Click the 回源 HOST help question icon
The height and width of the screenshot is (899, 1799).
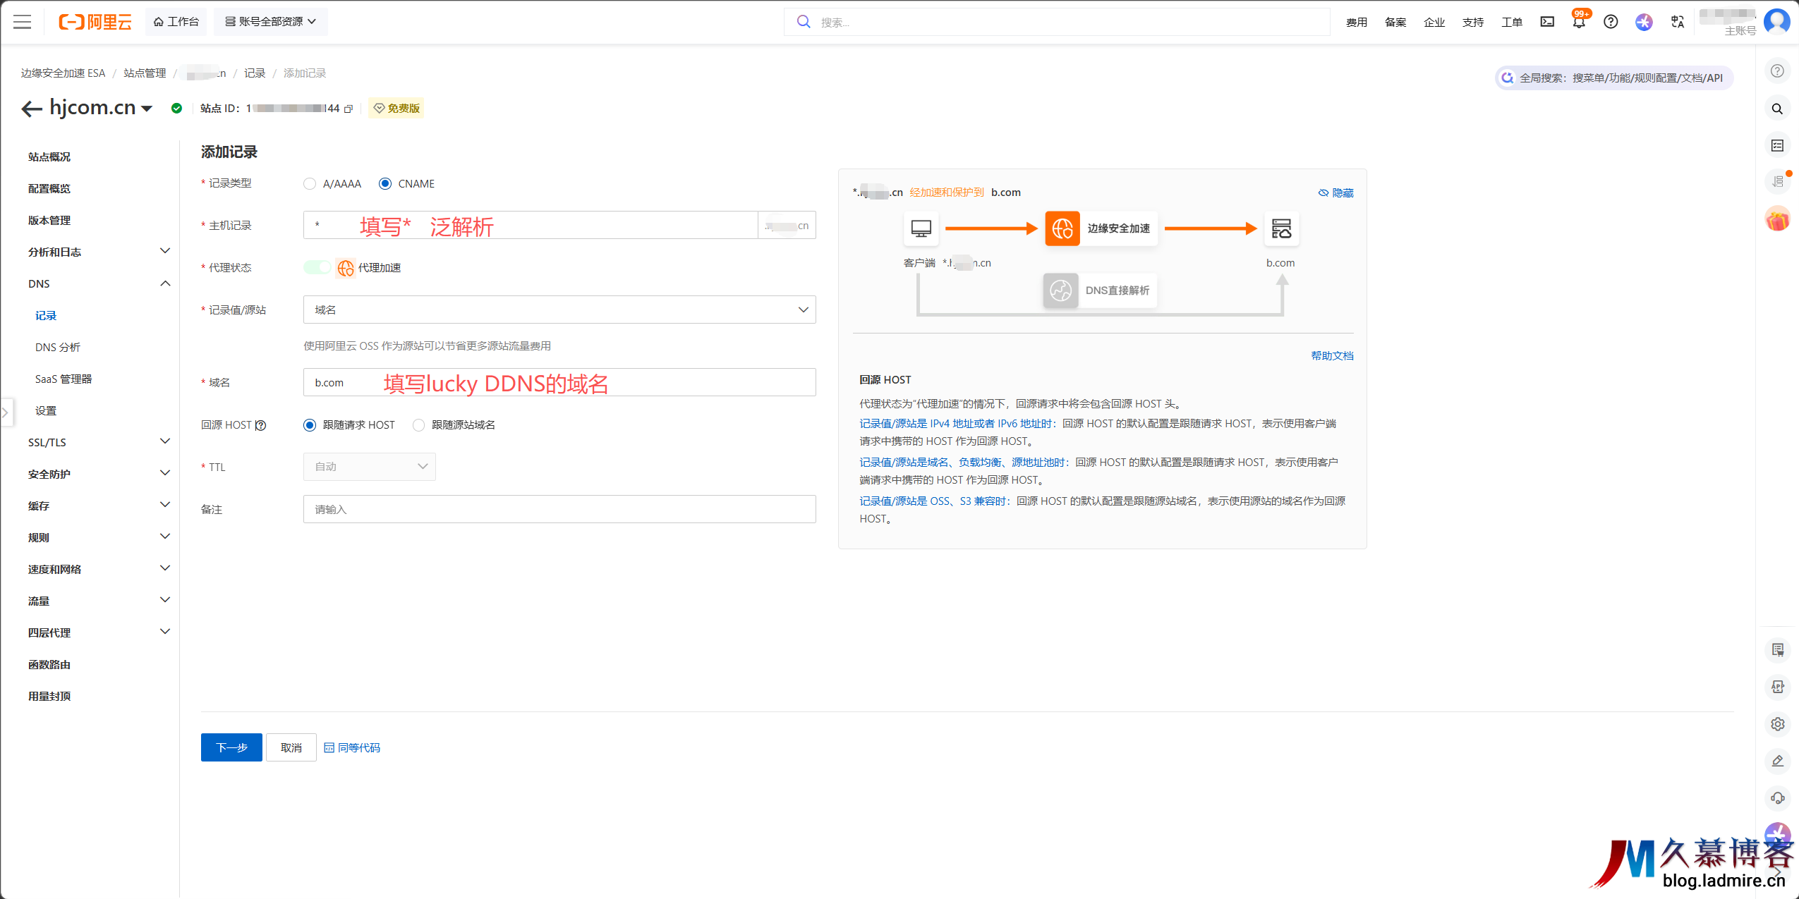[261, 425]
